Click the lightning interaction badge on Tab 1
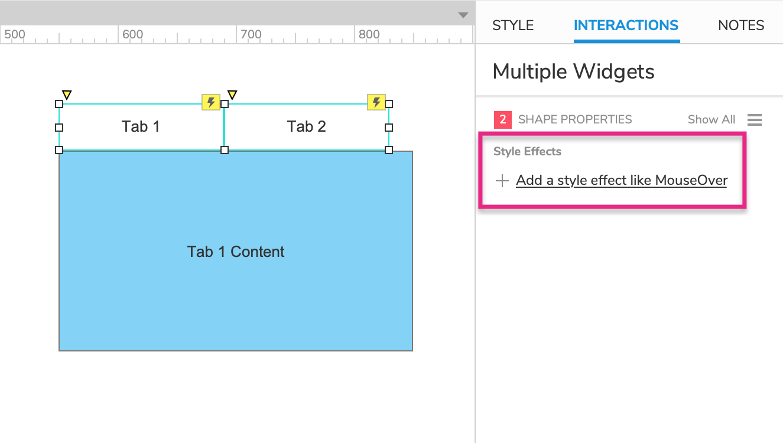 tap(211, 102)
